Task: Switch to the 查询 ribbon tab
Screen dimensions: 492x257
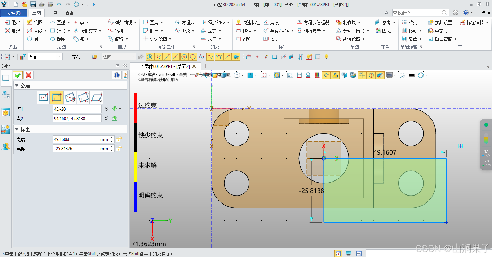Action: (70, 13)
